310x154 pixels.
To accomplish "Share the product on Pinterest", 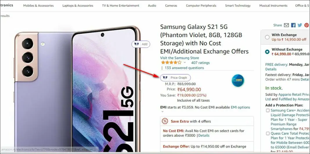I will pyautogui.click(x=307, y=25).
